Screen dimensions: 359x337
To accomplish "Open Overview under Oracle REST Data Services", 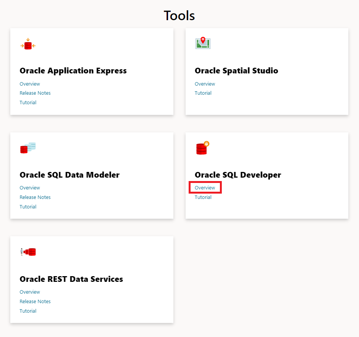I will tap(30, 292).
